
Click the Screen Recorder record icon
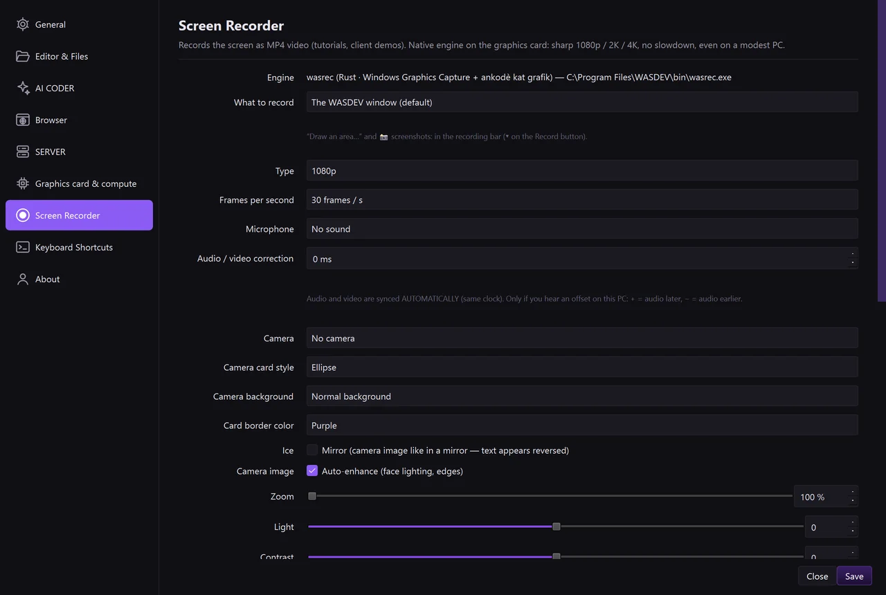pos(23,215)
